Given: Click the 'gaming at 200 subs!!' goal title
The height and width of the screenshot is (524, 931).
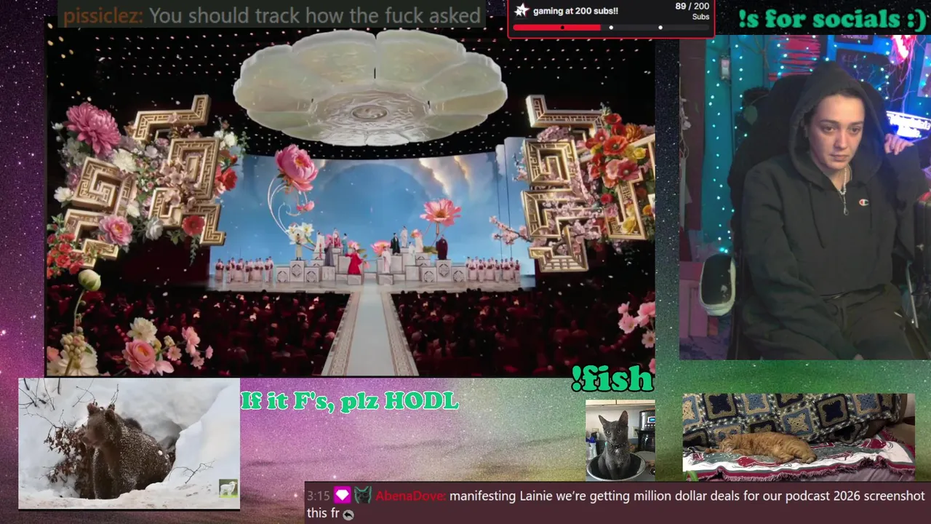Looking at the screenshot, I should click(x=575, y=11).
